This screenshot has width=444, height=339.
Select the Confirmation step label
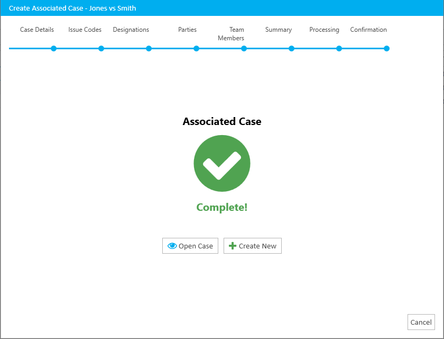[368, 30]
